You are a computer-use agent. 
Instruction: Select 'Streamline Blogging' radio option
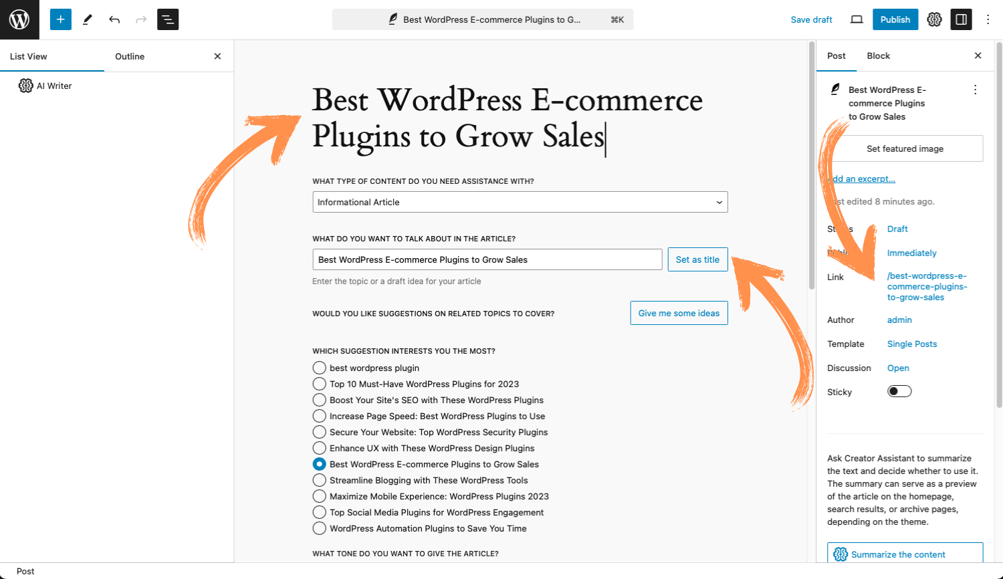pyautogui.click(x=320, y=480)
